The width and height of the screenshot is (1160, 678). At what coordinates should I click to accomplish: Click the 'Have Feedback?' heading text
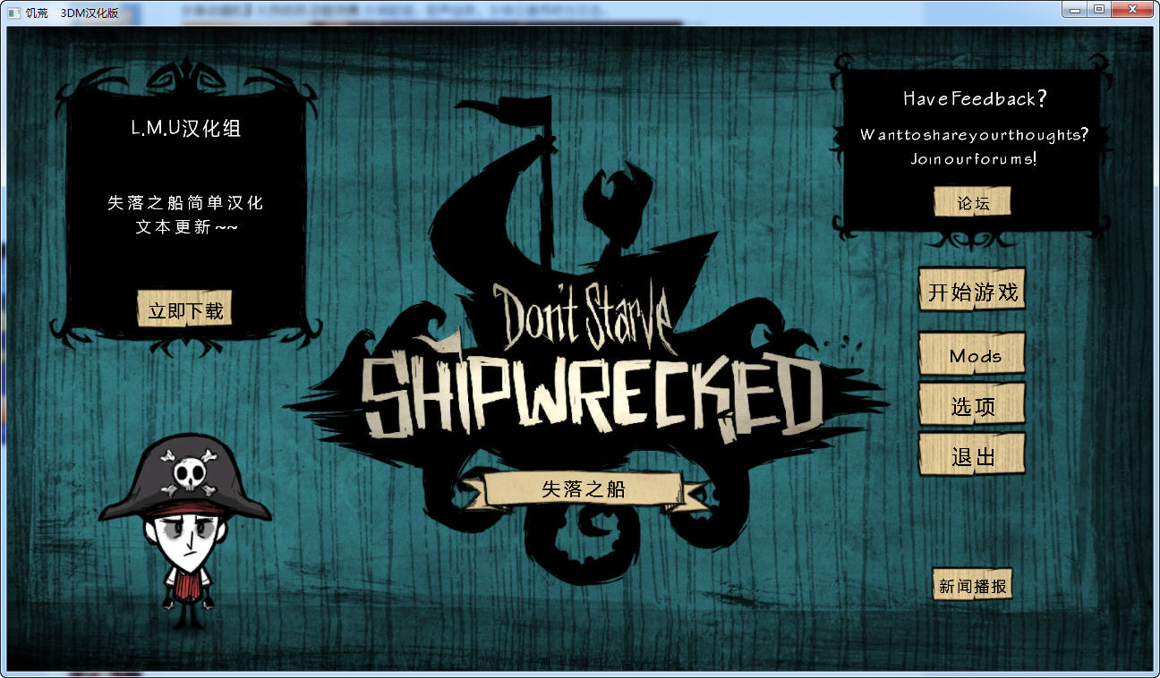tap(975, 98)
